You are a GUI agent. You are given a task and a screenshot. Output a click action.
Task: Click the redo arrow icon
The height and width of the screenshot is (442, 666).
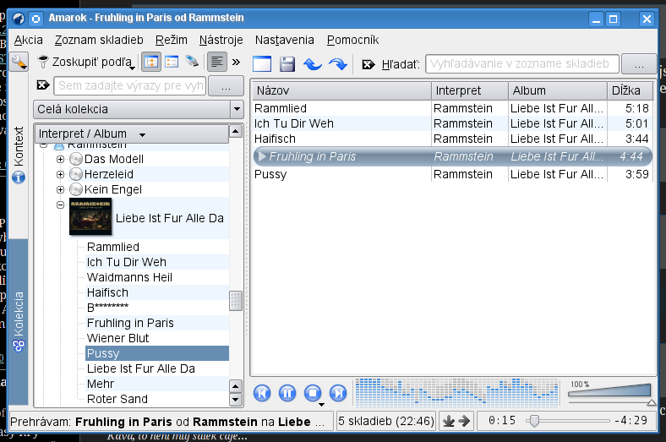[338, 64]
